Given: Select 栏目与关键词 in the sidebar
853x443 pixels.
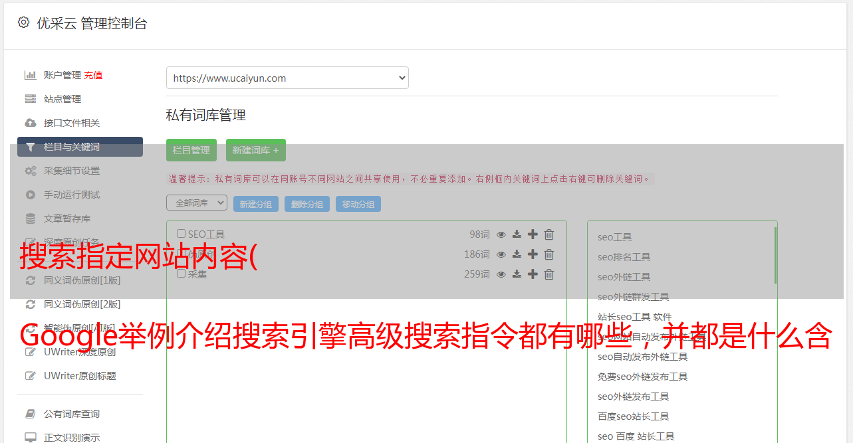Looking at the screenshot, I should tap(80, 147).
